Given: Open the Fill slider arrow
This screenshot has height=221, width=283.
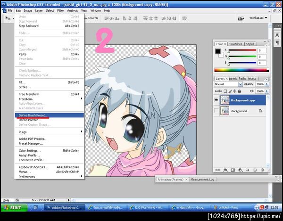Looking at the screenshot, I should tap(267, 91).
